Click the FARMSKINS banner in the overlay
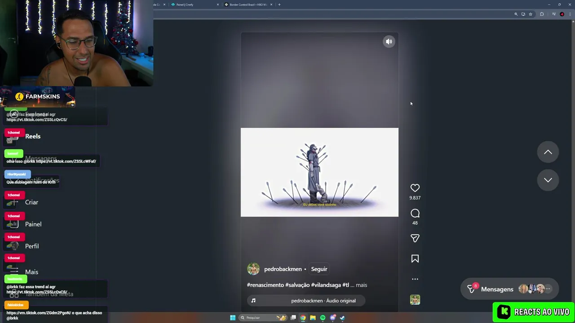Viewport: 575px width, 323px height. (38, 96)
